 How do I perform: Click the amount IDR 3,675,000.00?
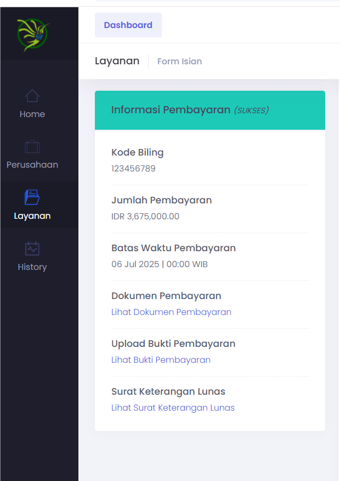pos(145,217)
